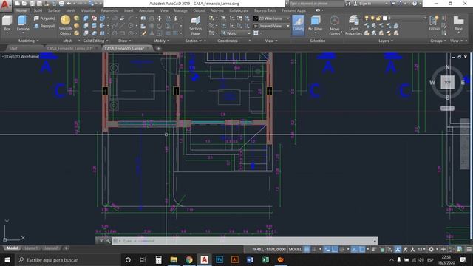The image size is (473, 266).
Task: Add a new drawing tab with plus button
Action: tap(158, 48)
